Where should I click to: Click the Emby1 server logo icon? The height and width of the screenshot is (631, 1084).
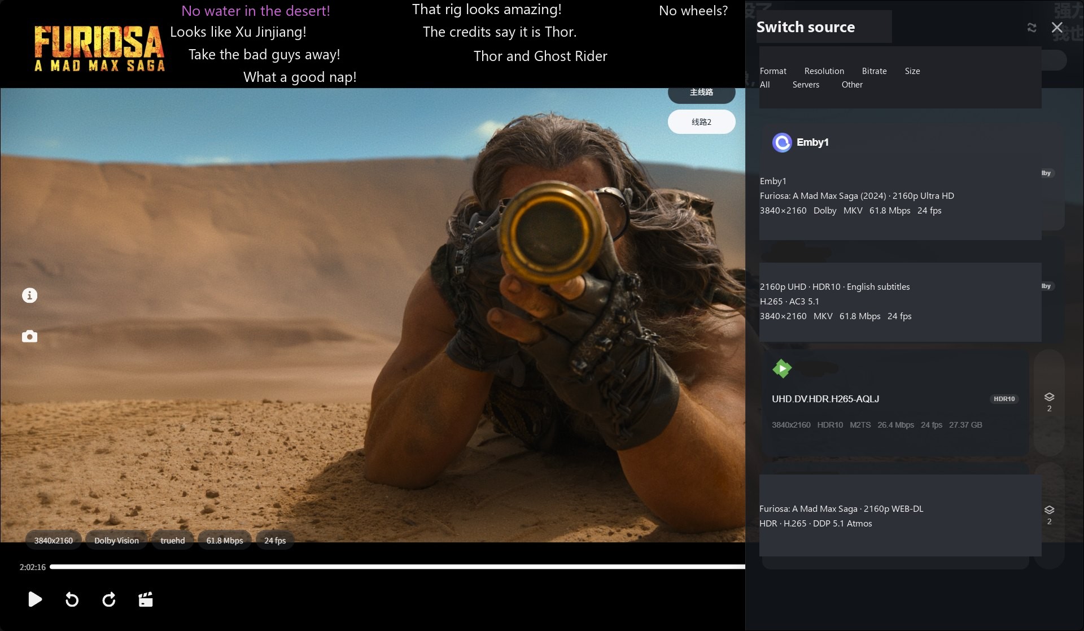click(x=782, y=142)
